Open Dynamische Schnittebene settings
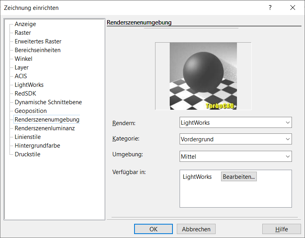The height and width of the screenshot is (238, 305). pyautogui.click(x=48, y=102)
